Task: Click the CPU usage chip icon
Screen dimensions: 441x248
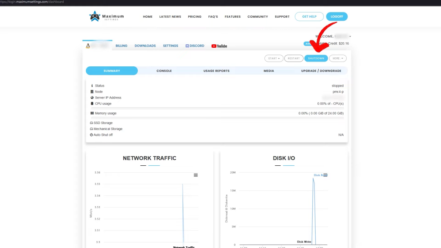Action: [x=92, y=103]
